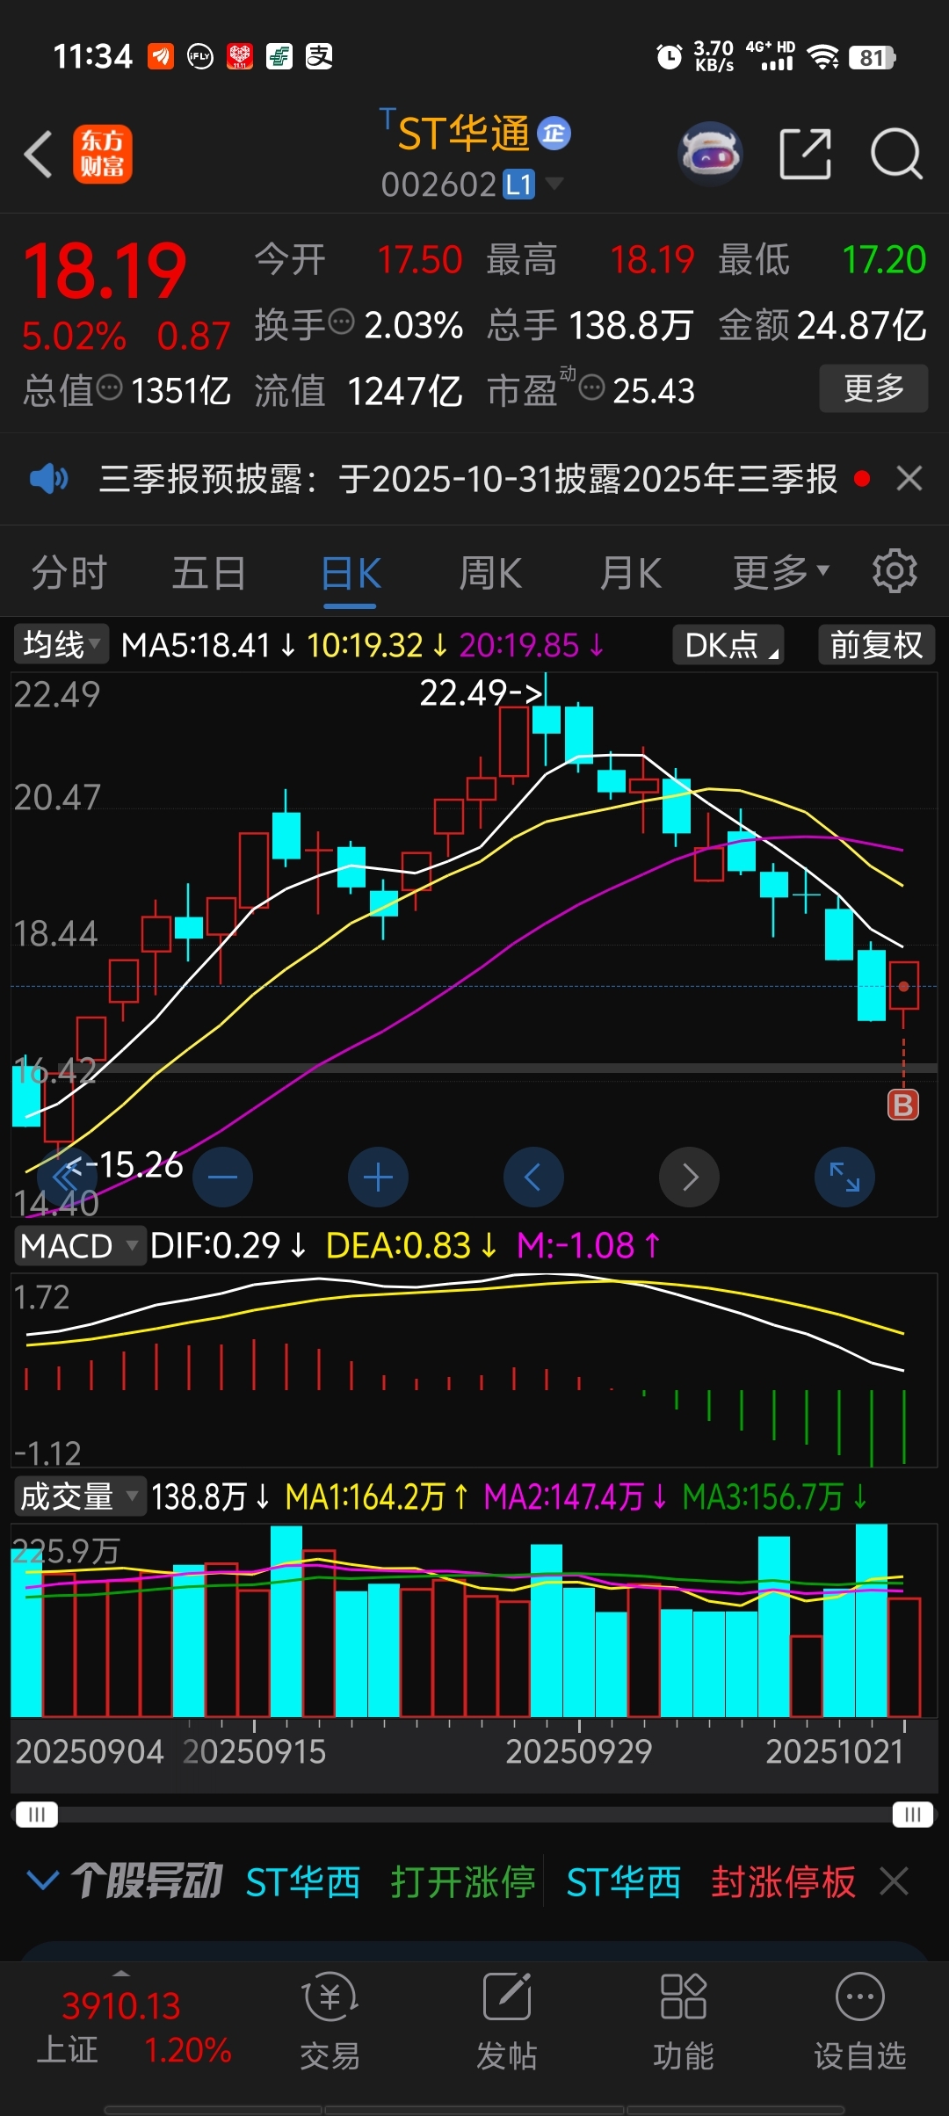Tap the 设自选 add-to-watchlist icon
Screen dimensions: 949x2116
coord(860,2022)
